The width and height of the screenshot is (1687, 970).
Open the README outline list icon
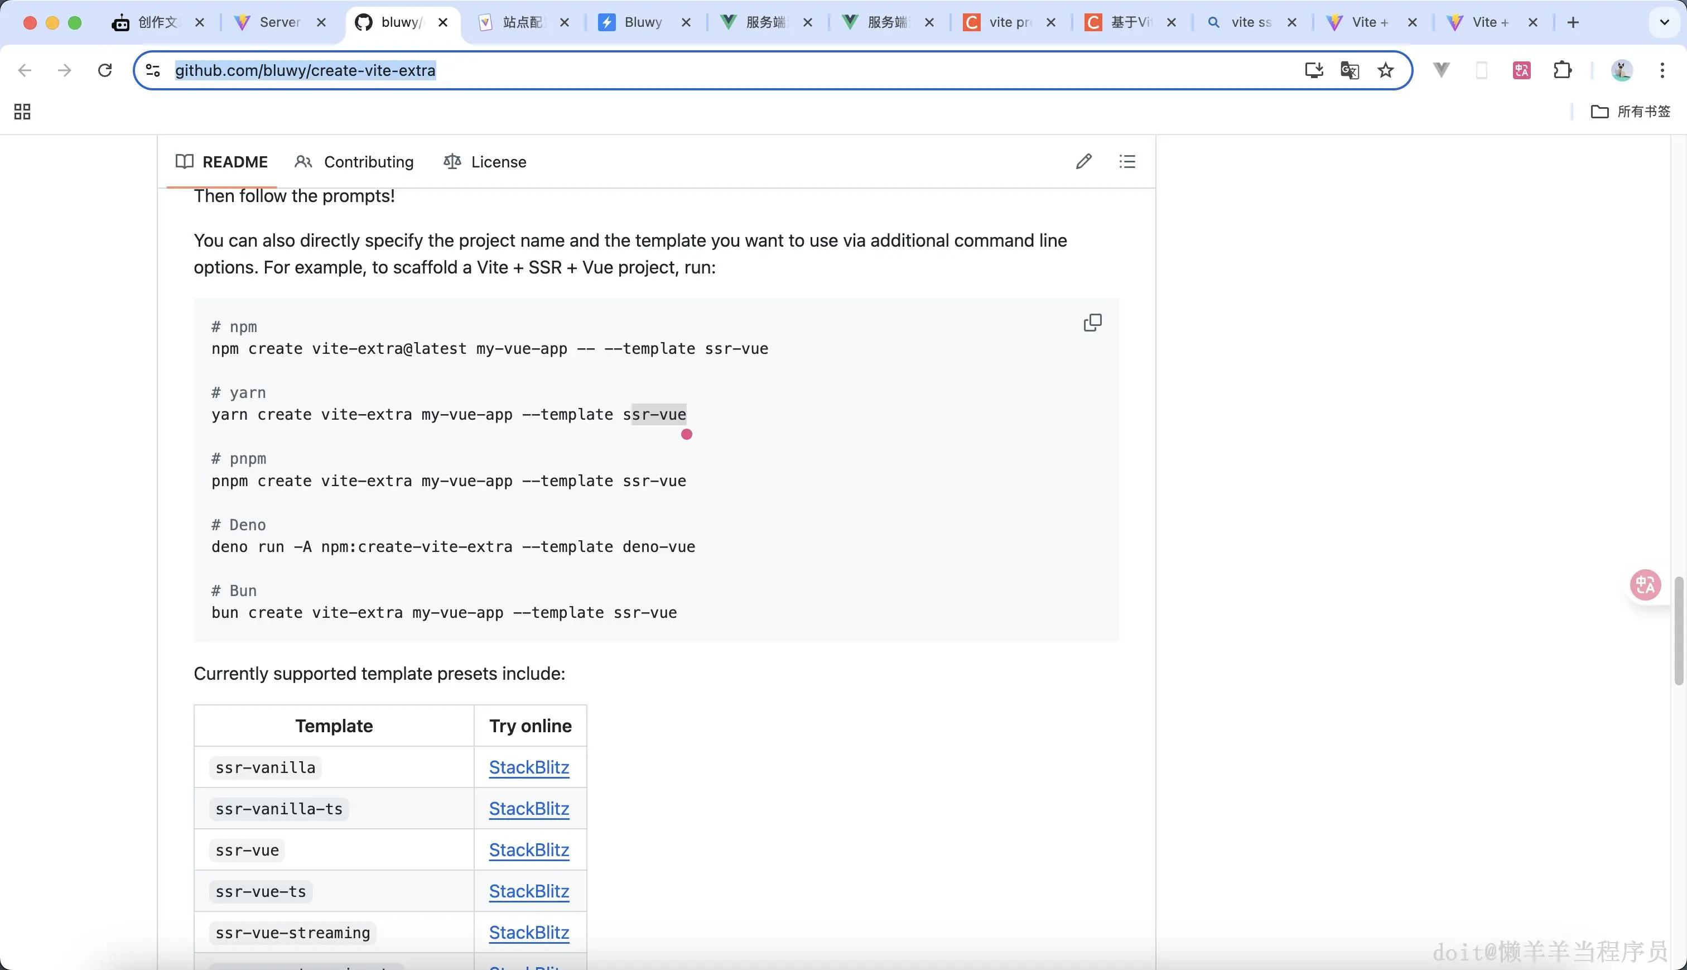coord(1127,161)
